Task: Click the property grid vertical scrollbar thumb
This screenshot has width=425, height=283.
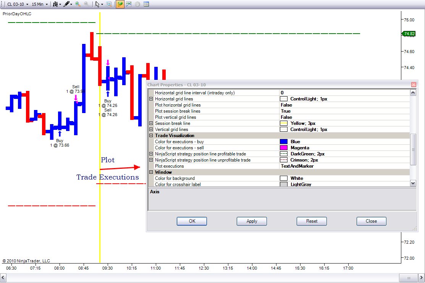Action: click(413, 149)
